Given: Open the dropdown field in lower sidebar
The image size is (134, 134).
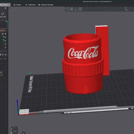Looking at the screenshot, I should click(1, 75).
